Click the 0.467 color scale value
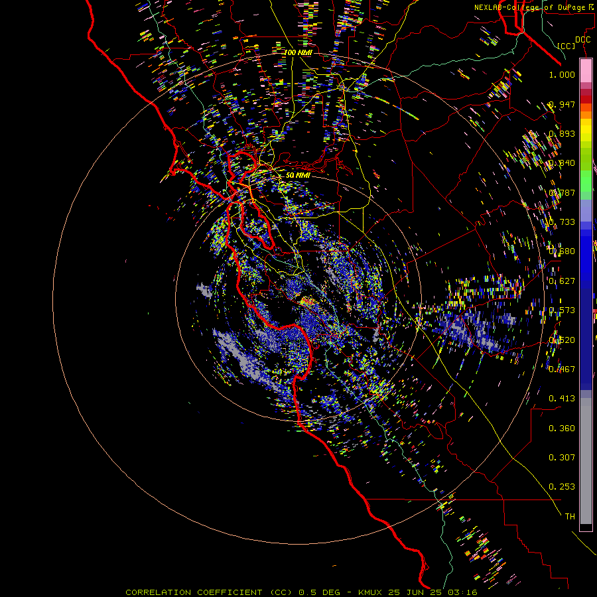 coord(562,369)
